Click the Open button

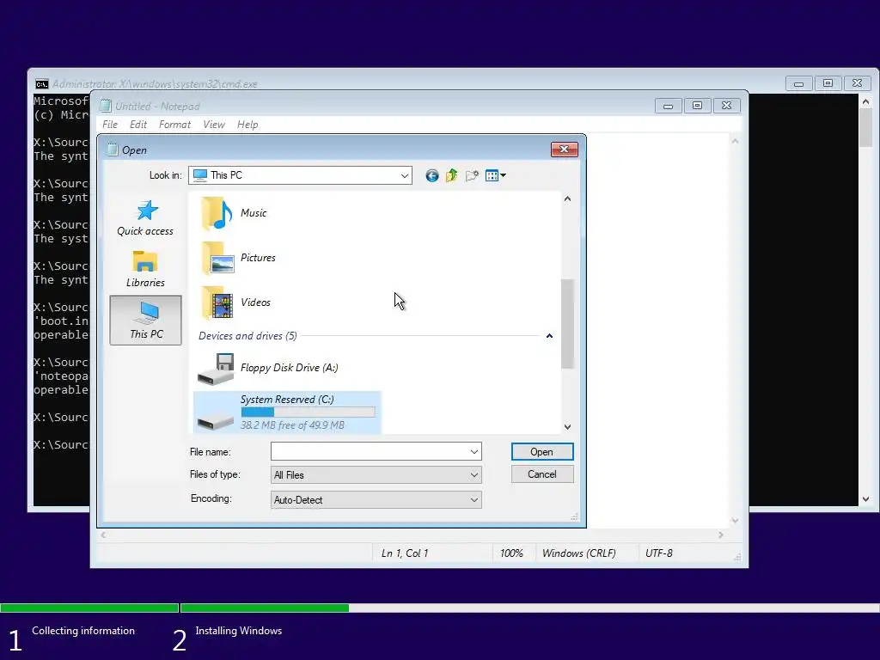(x=542, y=452)
